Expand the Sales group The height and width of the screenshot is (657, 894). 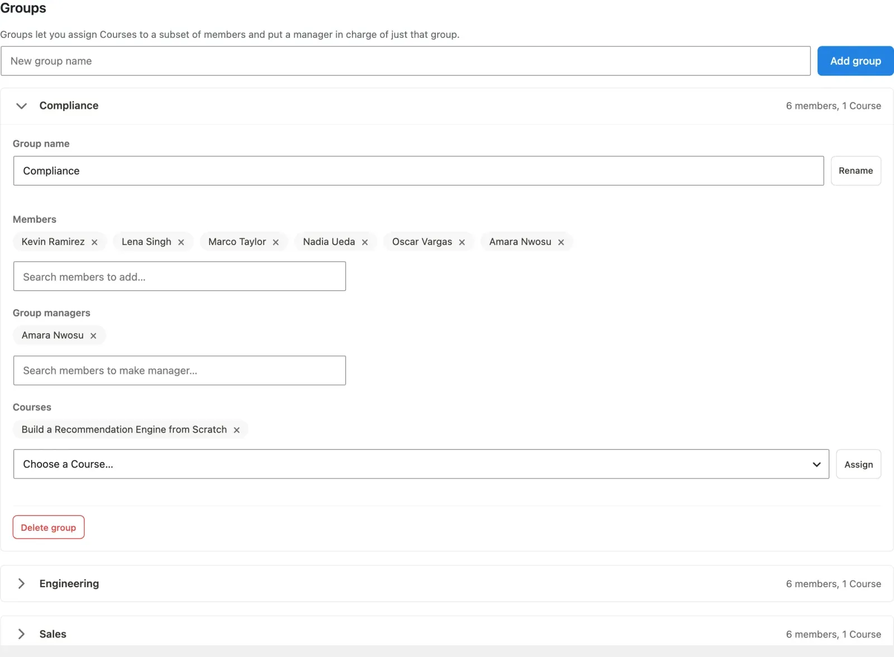pyautogui.click(x=21, y=634)
